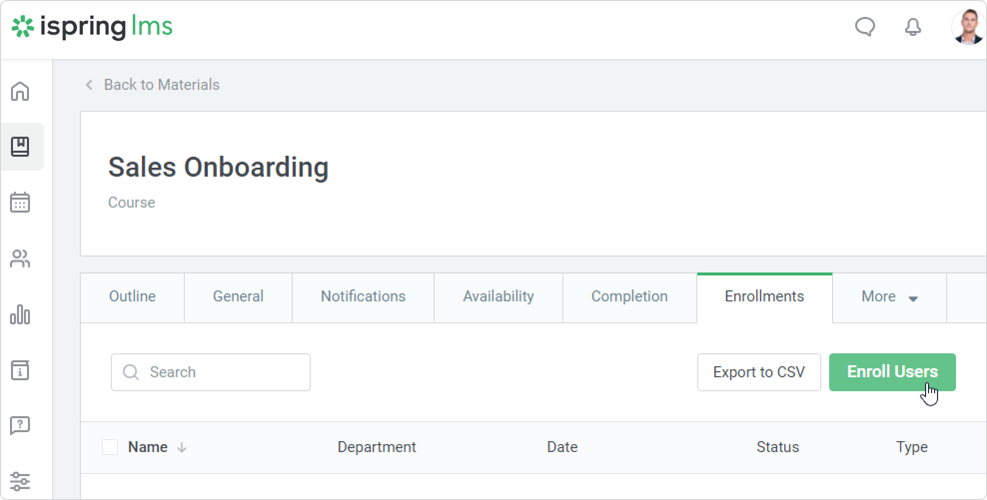Sort by the Name column arrow
Screen dimensions: 987x500
click(182, 448)
